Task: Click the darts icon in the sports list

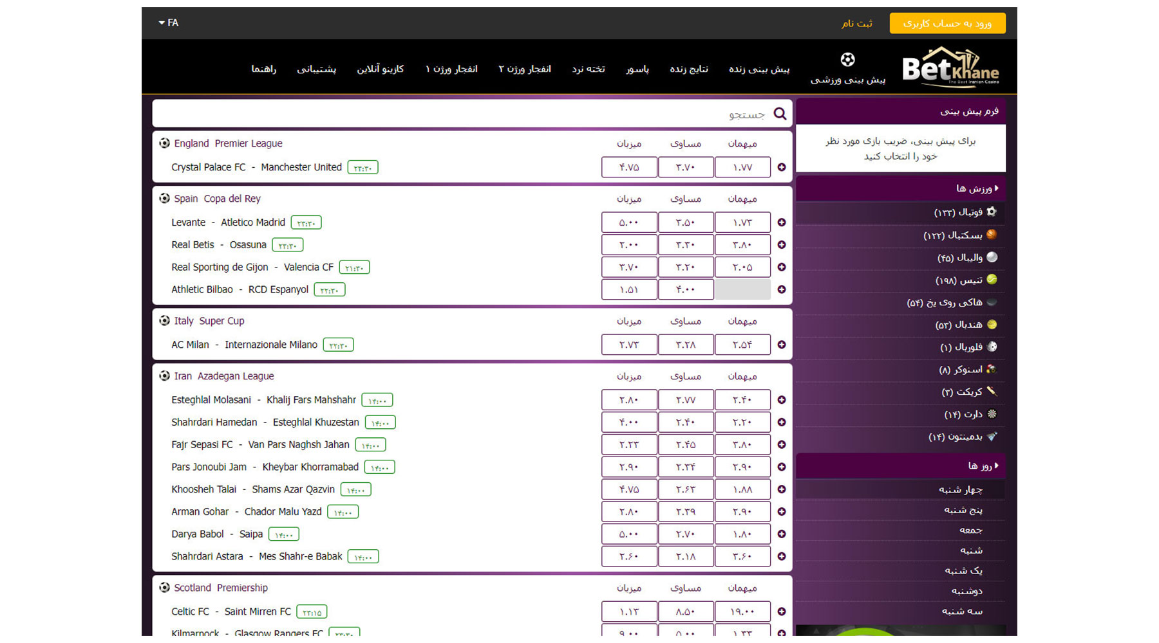Action: pyautogui.click(x=992, y=414)
